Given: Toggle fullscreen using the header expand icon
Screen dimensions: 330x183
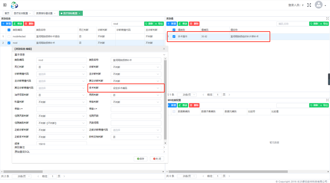Looking at the screenshot, I should [309, 5].
